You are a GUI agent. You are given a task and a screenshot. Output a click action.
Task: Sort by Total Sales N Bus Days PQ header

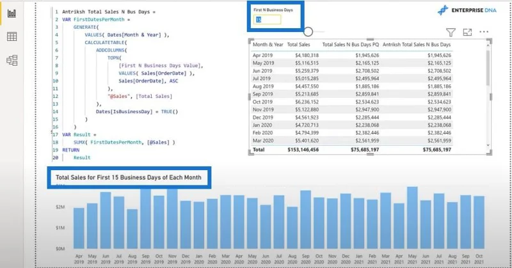tap(350, 44)
